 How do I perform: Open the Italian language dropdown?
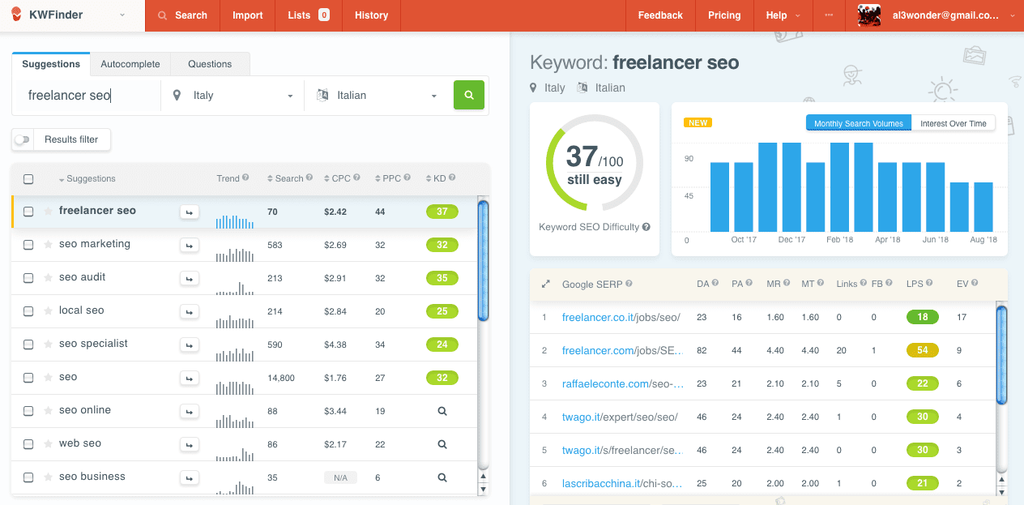coord(377,96)
